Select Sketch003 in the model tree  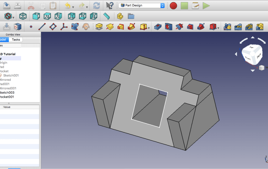(7, 93)
